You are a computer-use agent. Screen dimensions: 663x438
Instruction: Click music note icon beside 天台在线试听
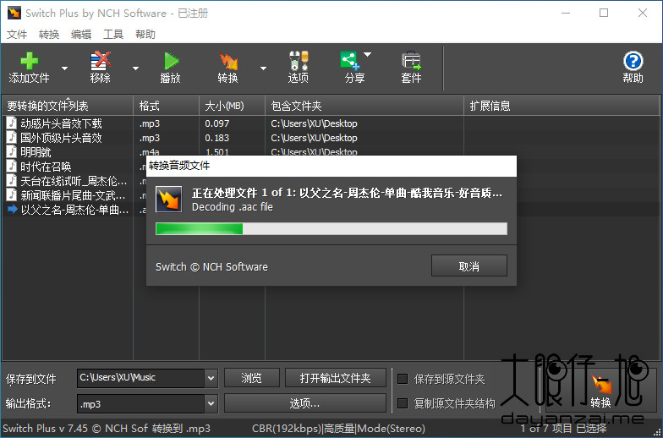point(12,180)
